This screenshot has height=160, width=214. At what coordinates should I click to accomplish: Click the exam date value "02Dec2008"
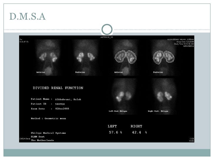click(62, 109)
